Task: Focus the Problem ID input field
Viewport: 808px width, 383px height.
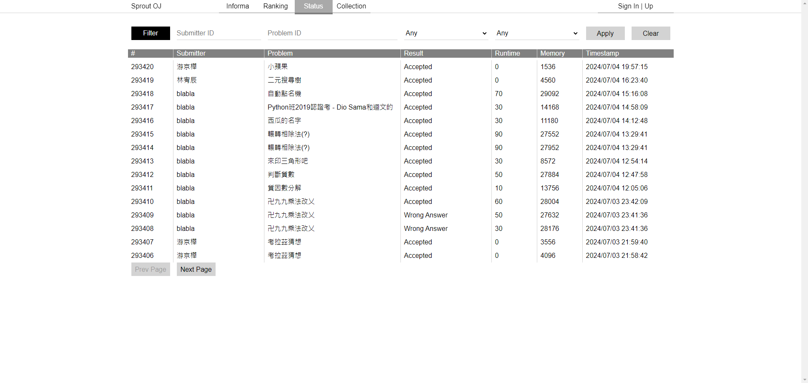Action: [332, 33]
